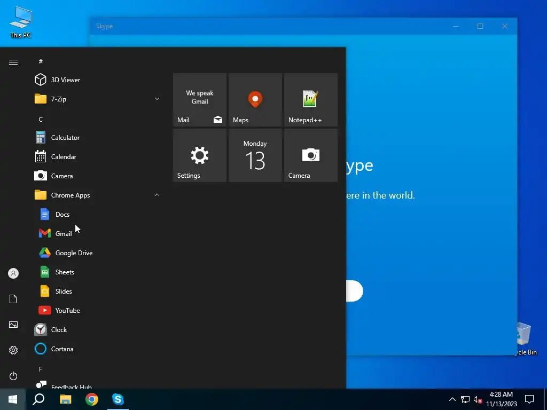Click the F letter group header
The image size is (547, 410).
click(41, 369)
